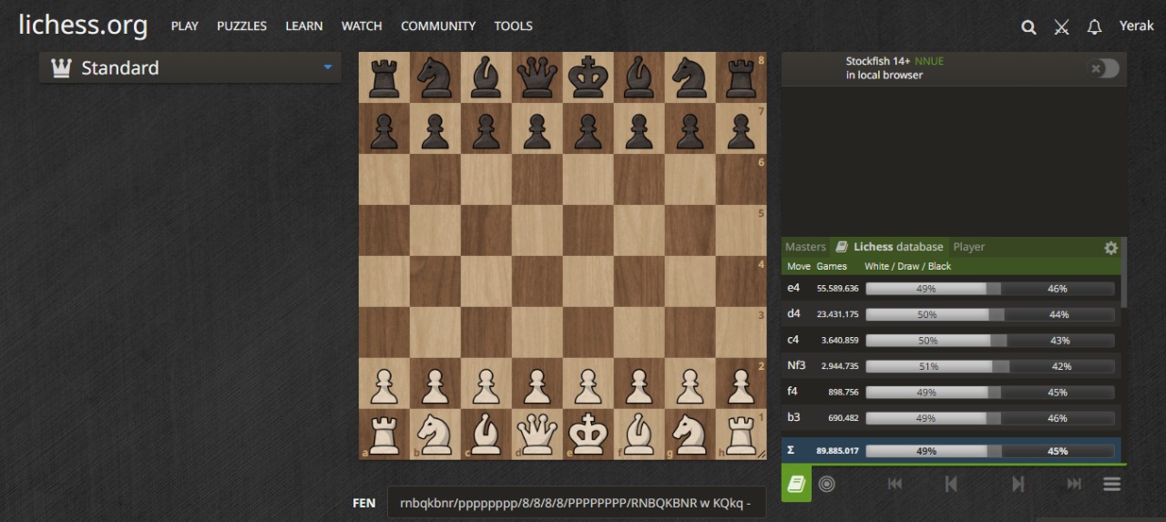Open the practice target icon
The width and height of the screenshot is (1166, 522).
pos(826,484)
